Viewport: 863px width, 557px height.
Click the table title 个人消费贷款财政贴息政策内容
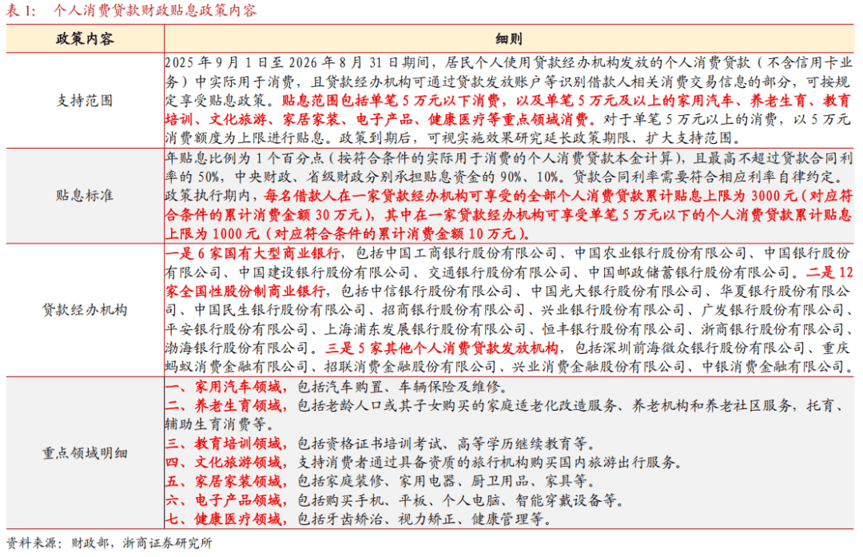(155, 10)
